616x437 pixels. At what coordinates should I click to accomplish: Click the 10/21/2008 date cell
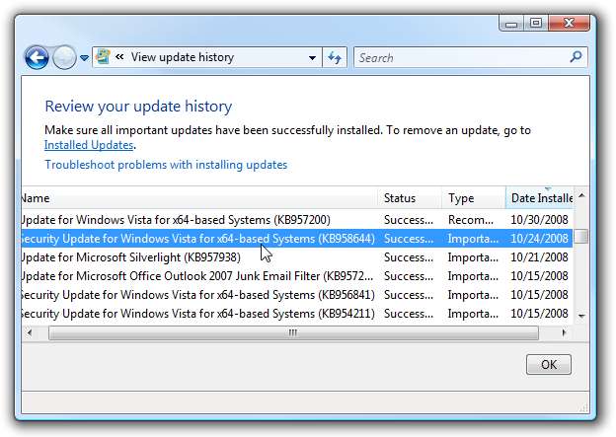(x=539, y=257)
